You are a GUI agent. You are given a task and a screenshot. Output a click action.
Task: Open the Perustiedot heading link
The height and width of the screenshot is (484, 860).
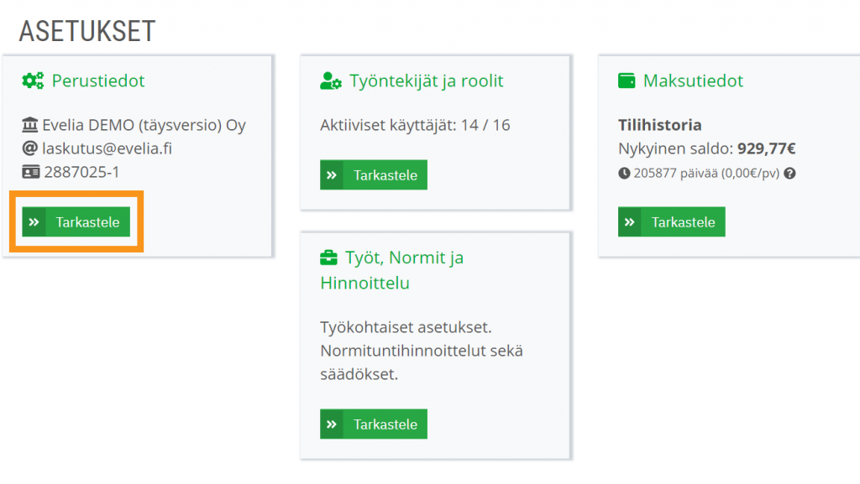point(98,81)
